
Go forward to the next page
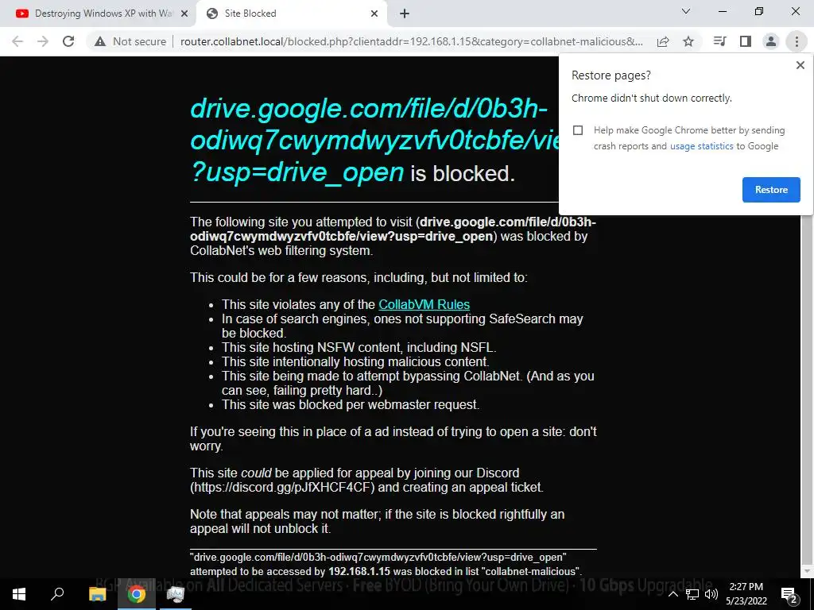[43, 41]
